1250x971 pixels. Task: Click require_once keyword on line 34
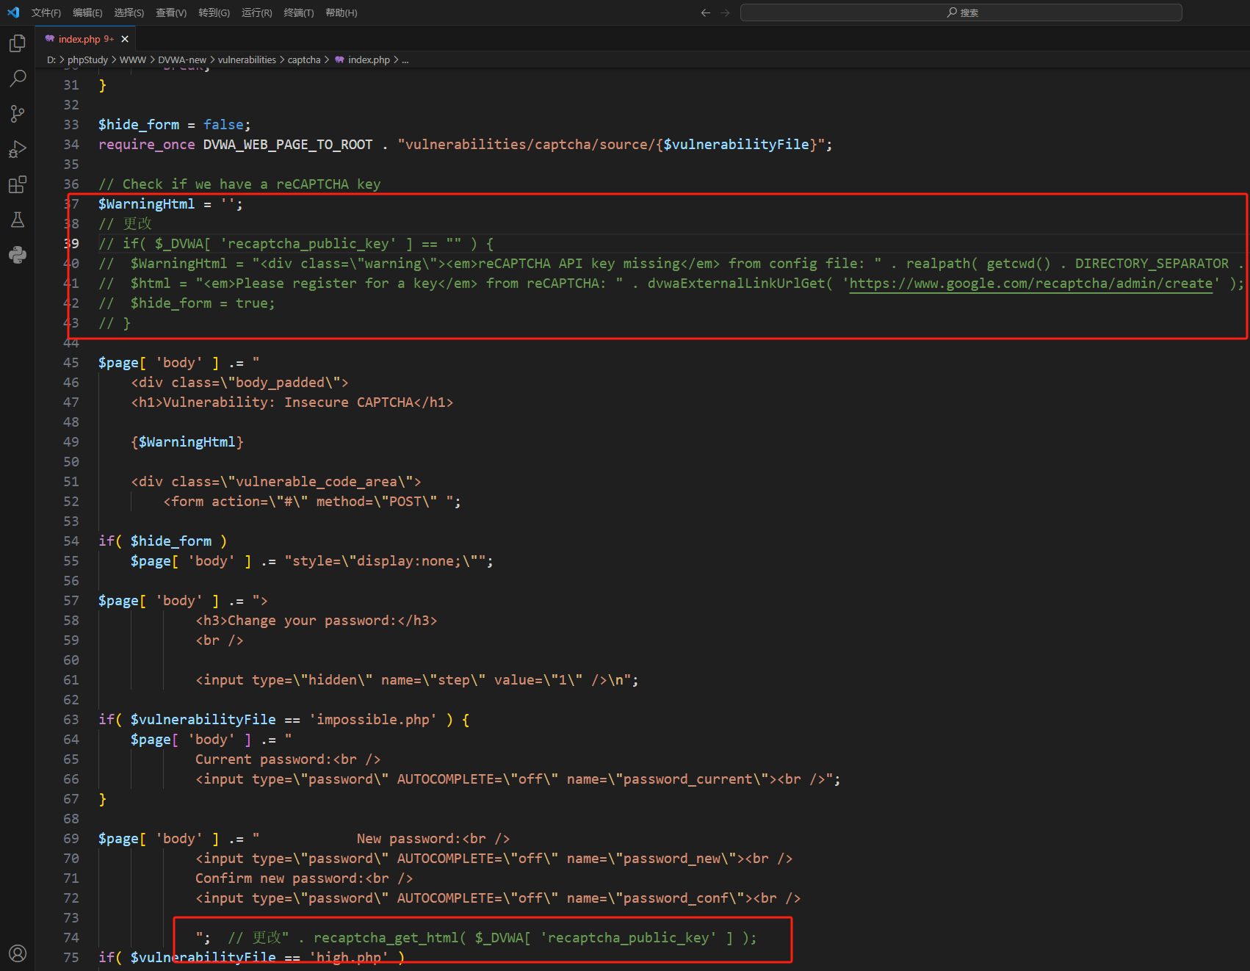coord(147,145)
